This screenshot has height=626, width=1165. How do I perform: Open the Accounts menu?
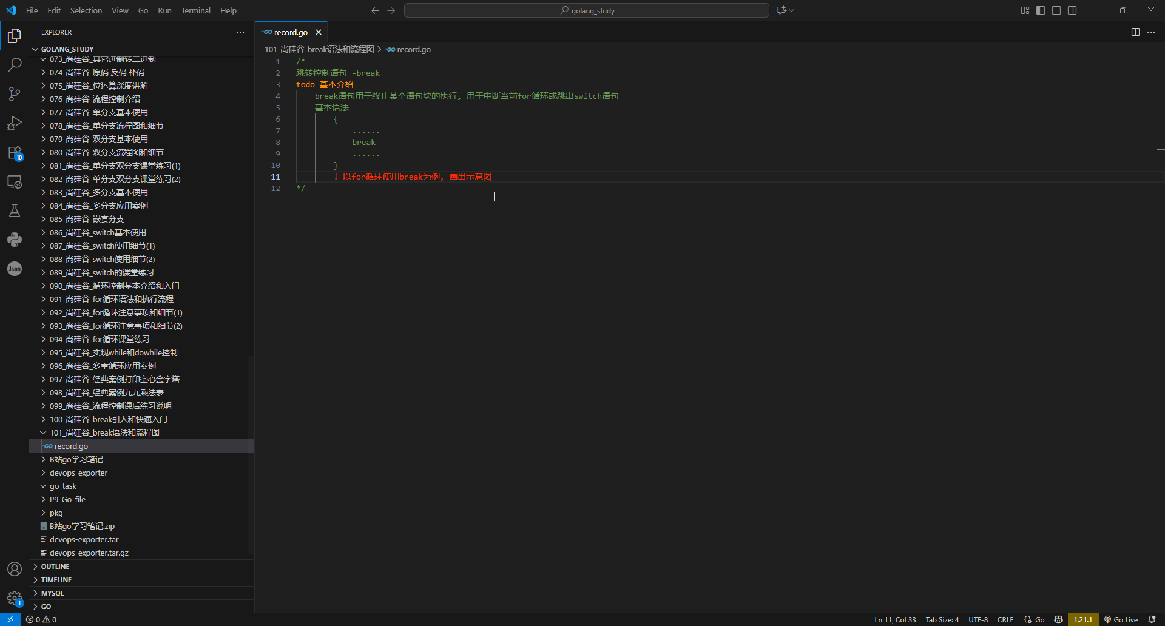pyautogui.click(x=15, y=569)
